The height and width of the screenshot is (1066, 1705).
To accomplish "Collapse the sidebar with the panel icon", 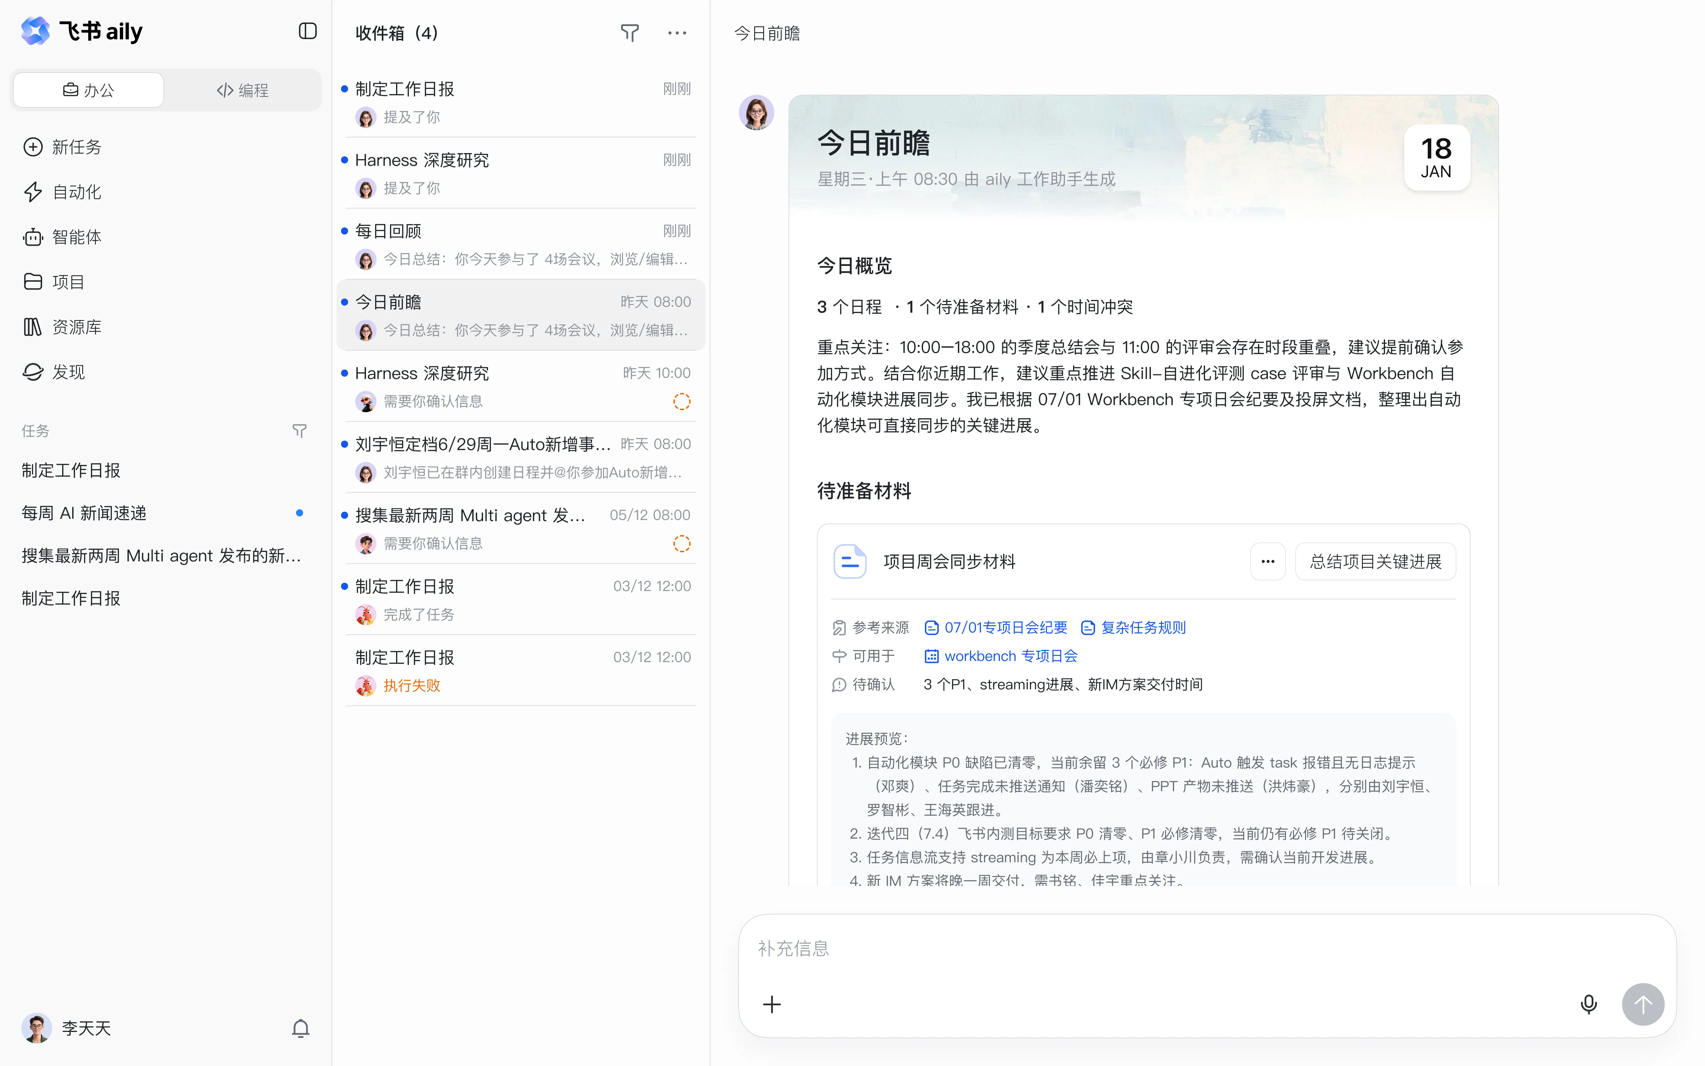I will click(x=308, y=31).
